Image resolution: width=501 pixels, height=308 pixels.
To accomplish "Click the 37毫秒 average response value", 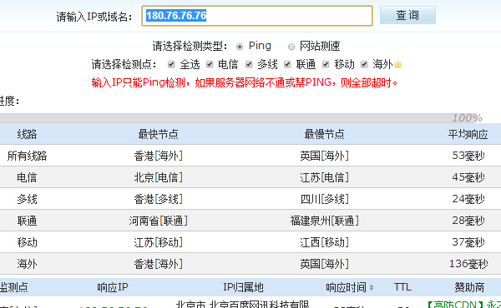I will 468,242.
